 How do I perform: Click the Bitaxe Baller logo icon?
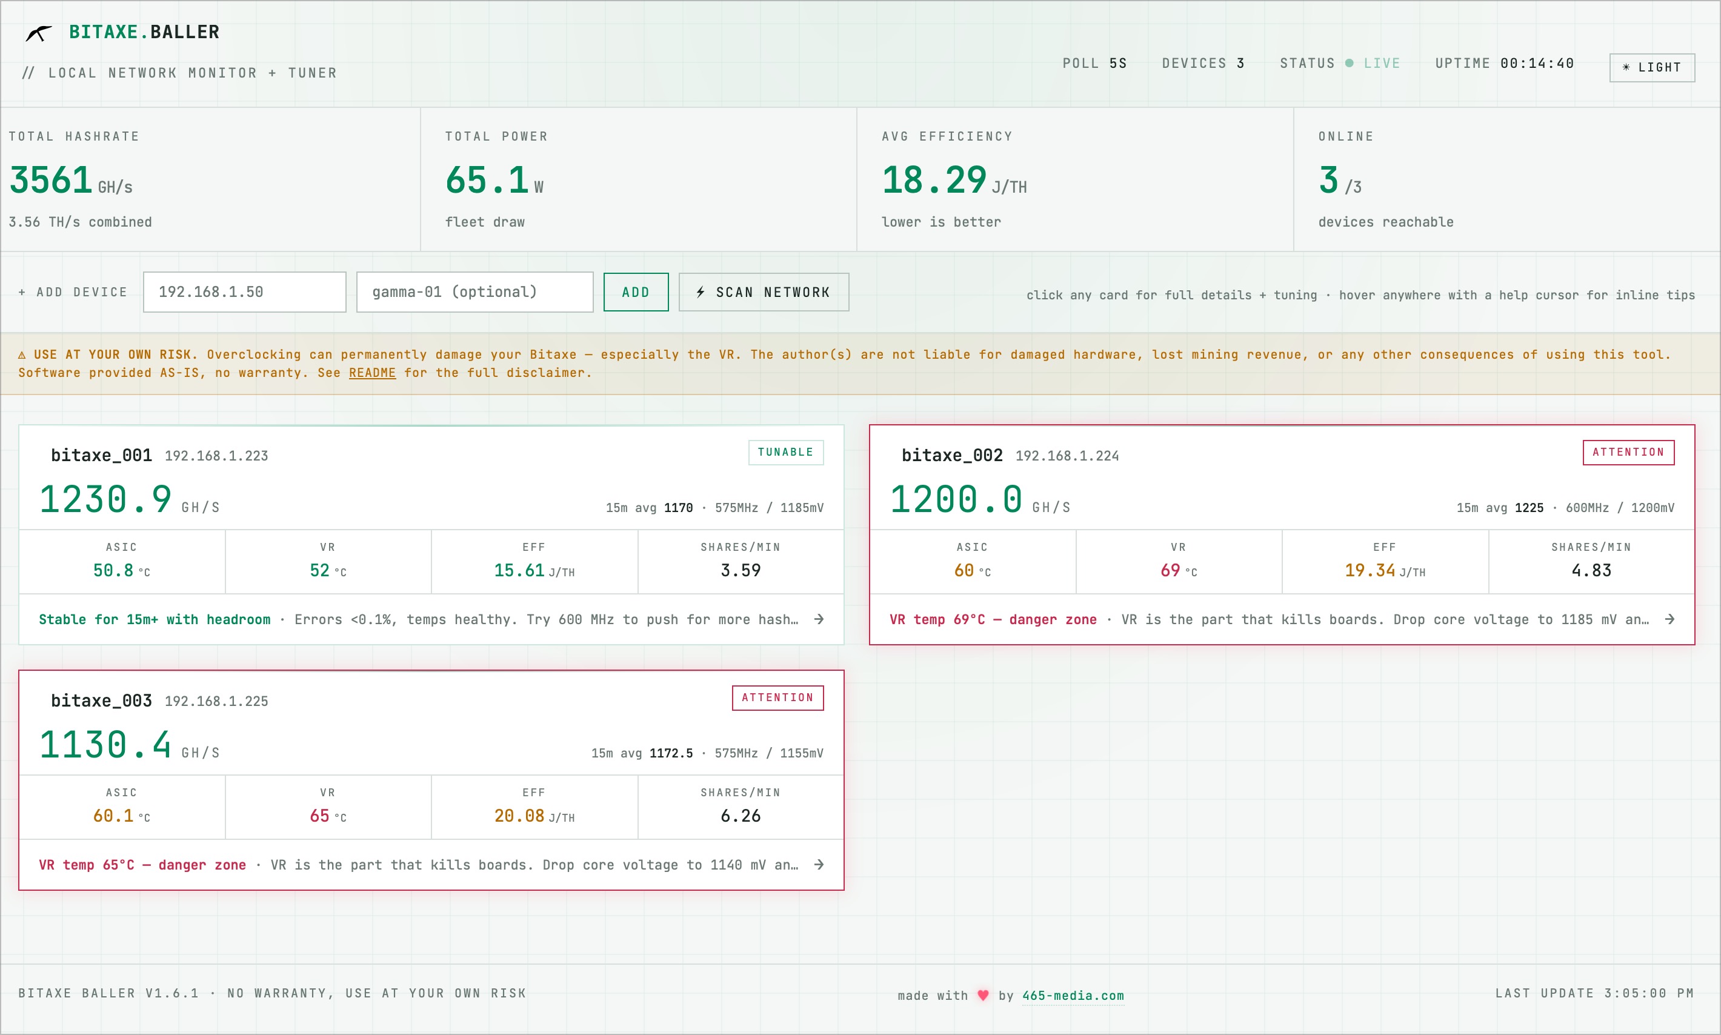[x=38, y=33]
